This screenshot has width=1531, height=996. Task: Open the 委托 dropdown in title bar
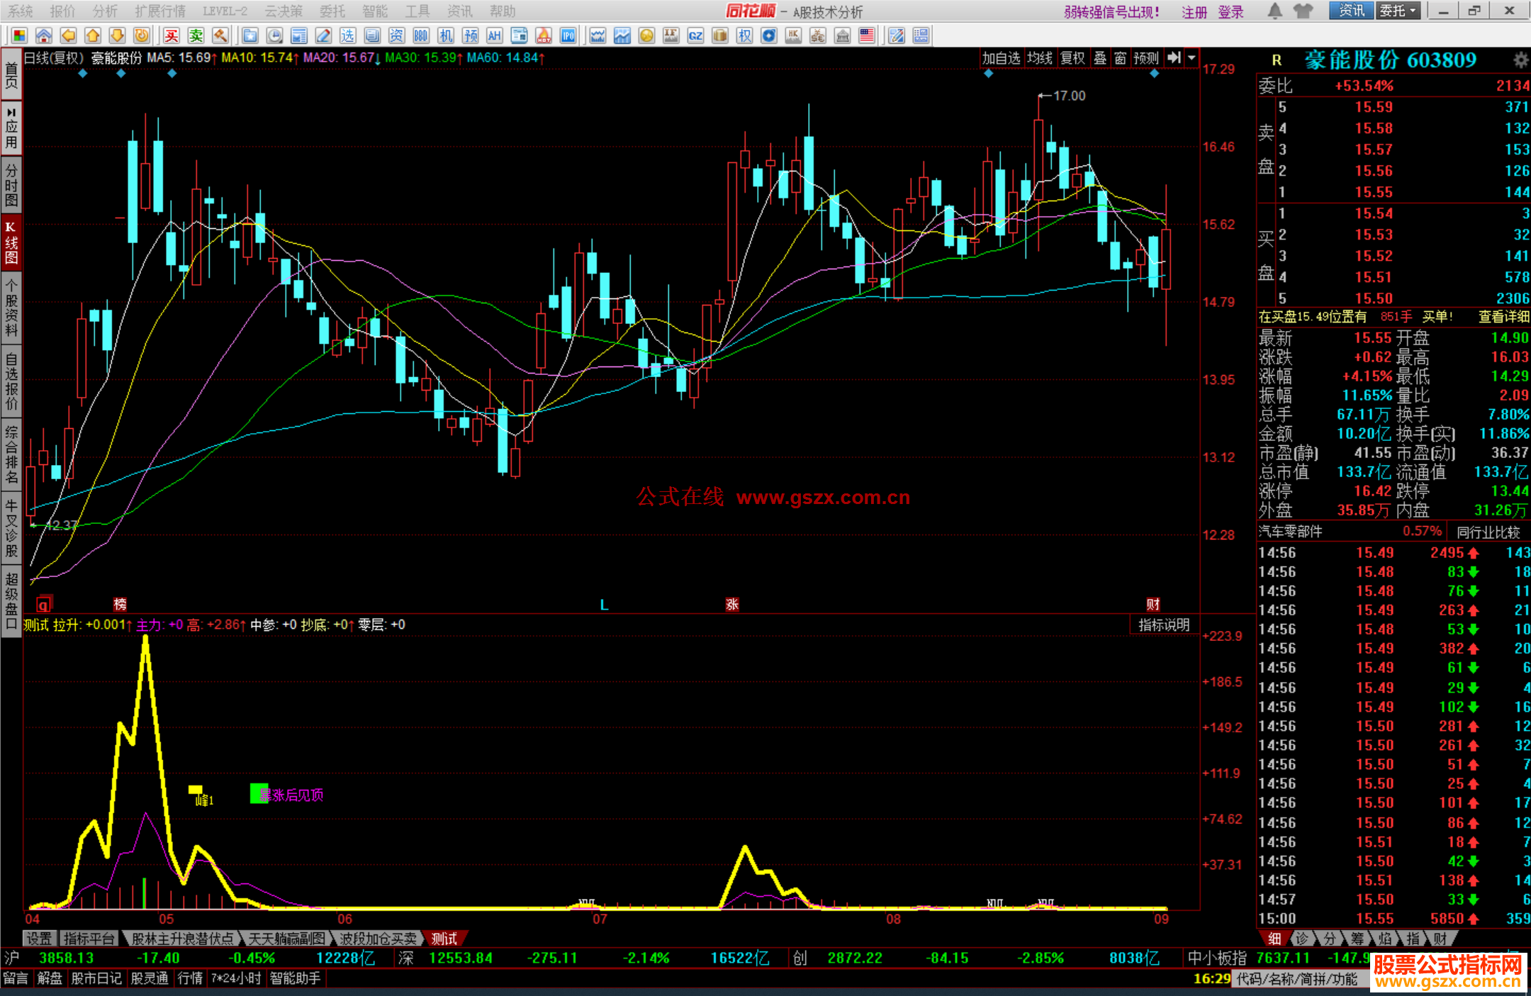(1398, 11)
